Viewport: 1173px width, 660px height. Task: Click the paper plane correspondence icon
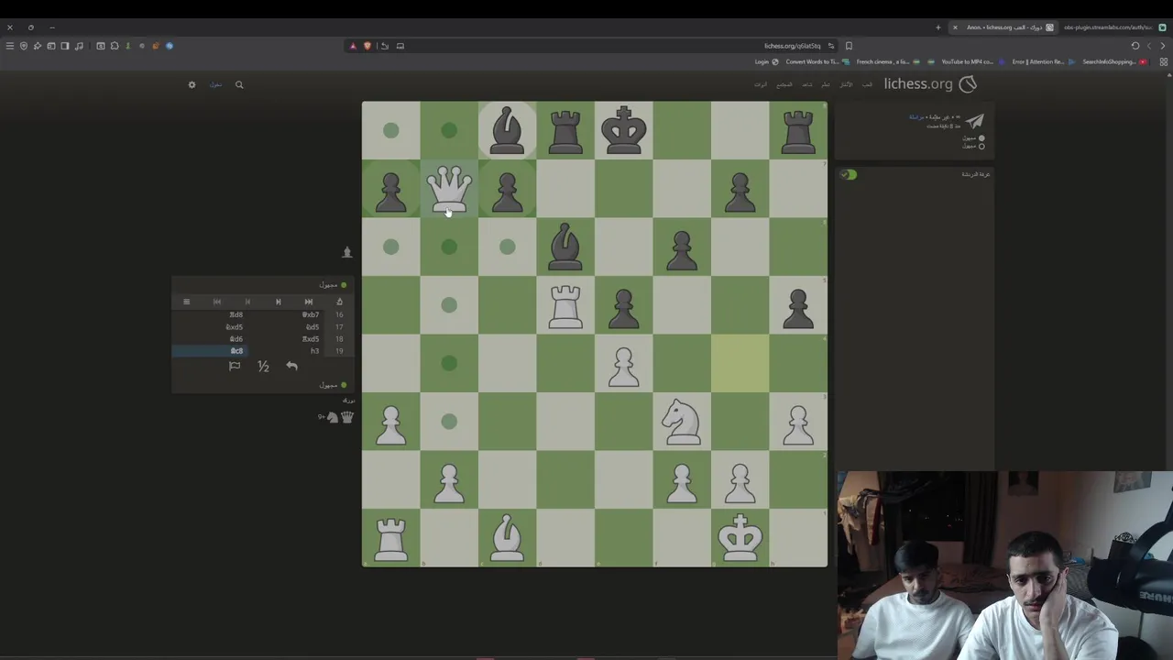click(974, 121)
